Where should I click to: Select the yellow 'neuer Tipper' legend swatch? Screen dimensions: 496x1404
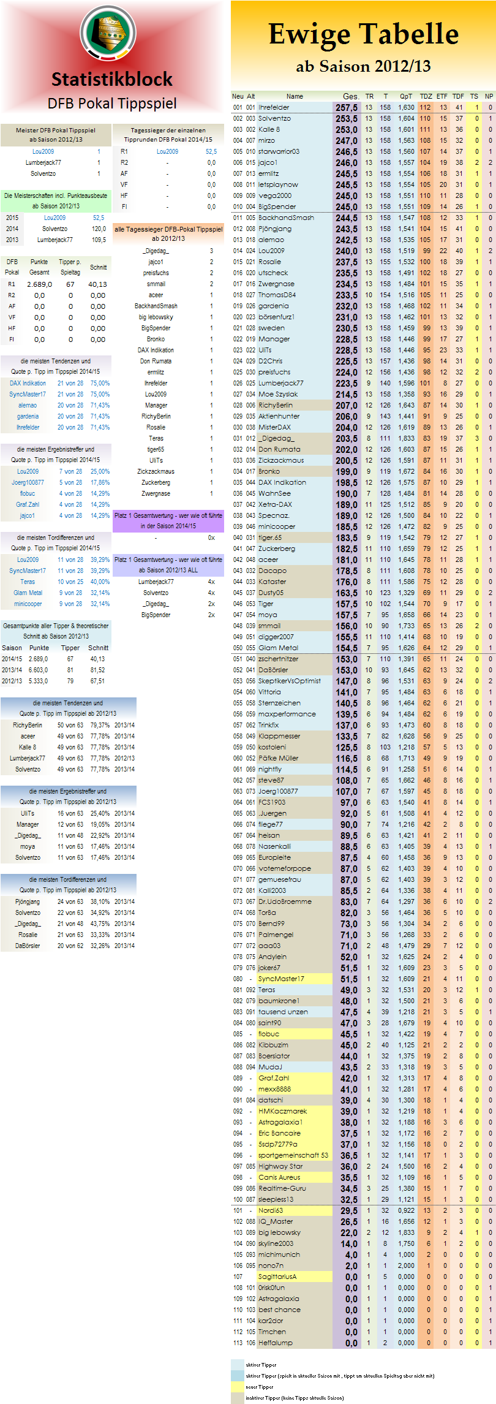(237, 1387)
